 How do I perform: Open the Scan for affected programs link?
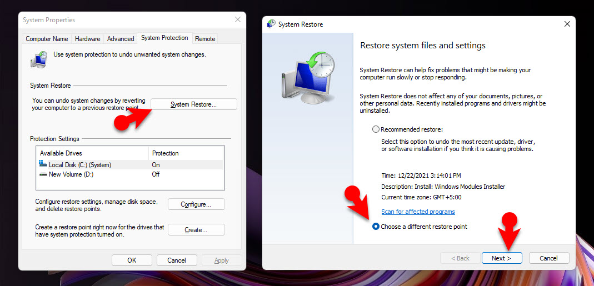(x=418, y=212)
